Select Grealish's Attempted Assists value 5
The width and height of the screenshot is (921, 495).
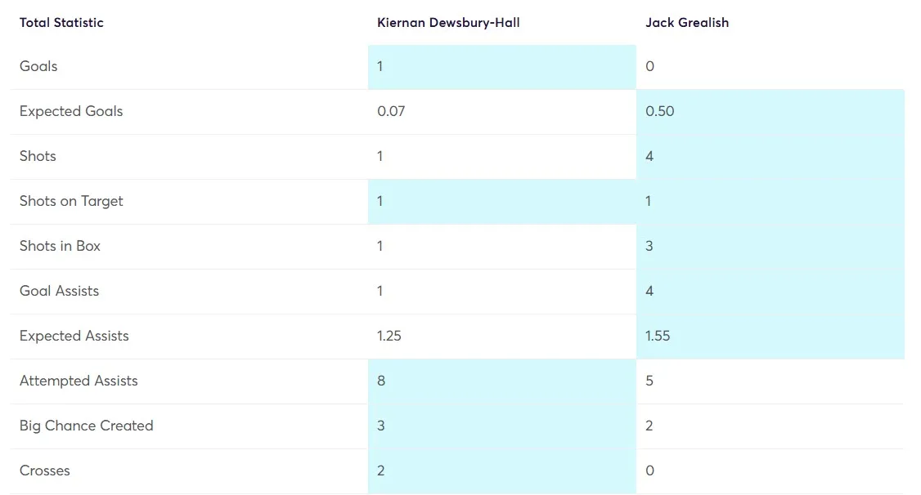click(x=649, y=381)
